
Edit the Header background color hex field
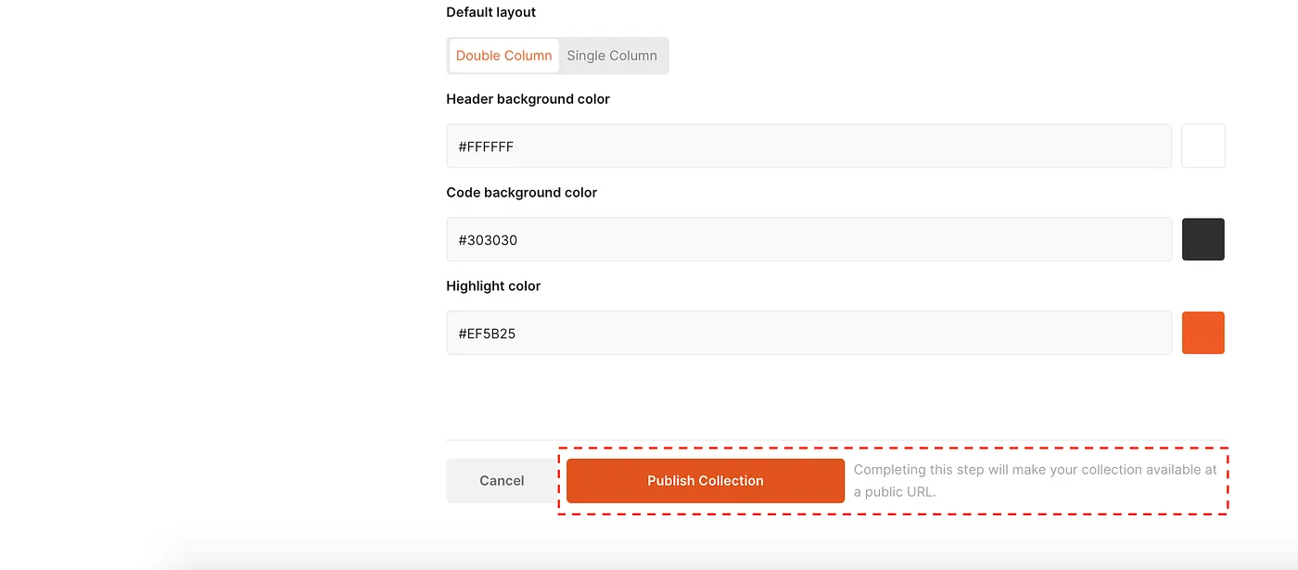click(809, 146)
